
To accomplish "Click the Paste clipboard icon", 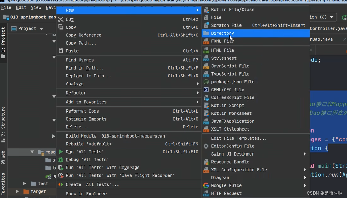I will pos(61,51).
